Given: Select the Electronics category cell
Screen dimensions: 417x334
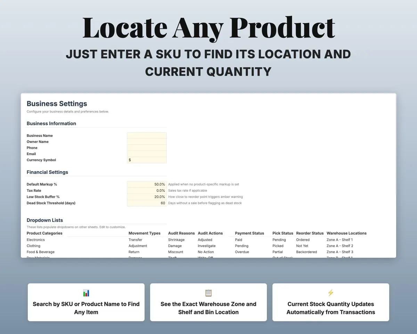Looking at the screenshot, I should (36, 240).
